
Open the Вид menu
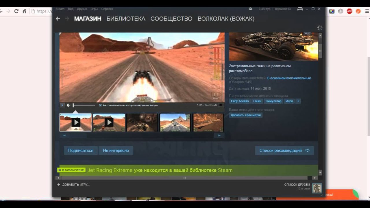coord(71,9)
